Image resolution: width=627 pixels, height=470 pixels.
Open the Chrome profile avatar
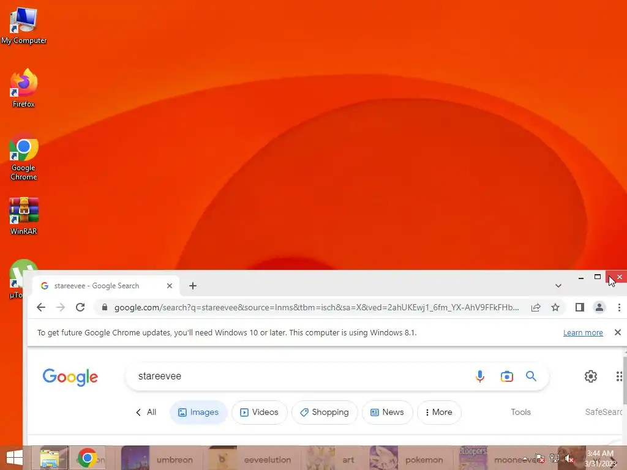pos(599,307)
